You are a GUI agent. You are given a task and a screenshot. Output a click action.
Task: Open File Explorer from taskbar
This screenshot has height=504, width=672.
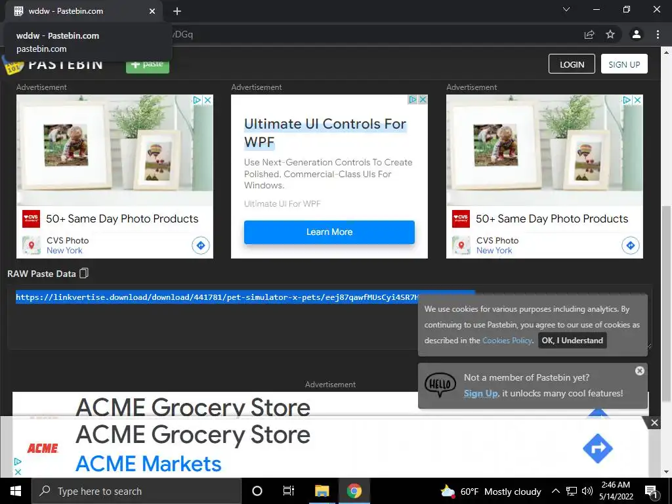(x=322, y=491)
